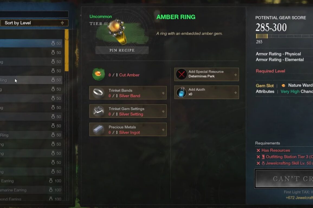Click the Pin Recipe button
The image size is (313, 208).
(x=122, y=50)
